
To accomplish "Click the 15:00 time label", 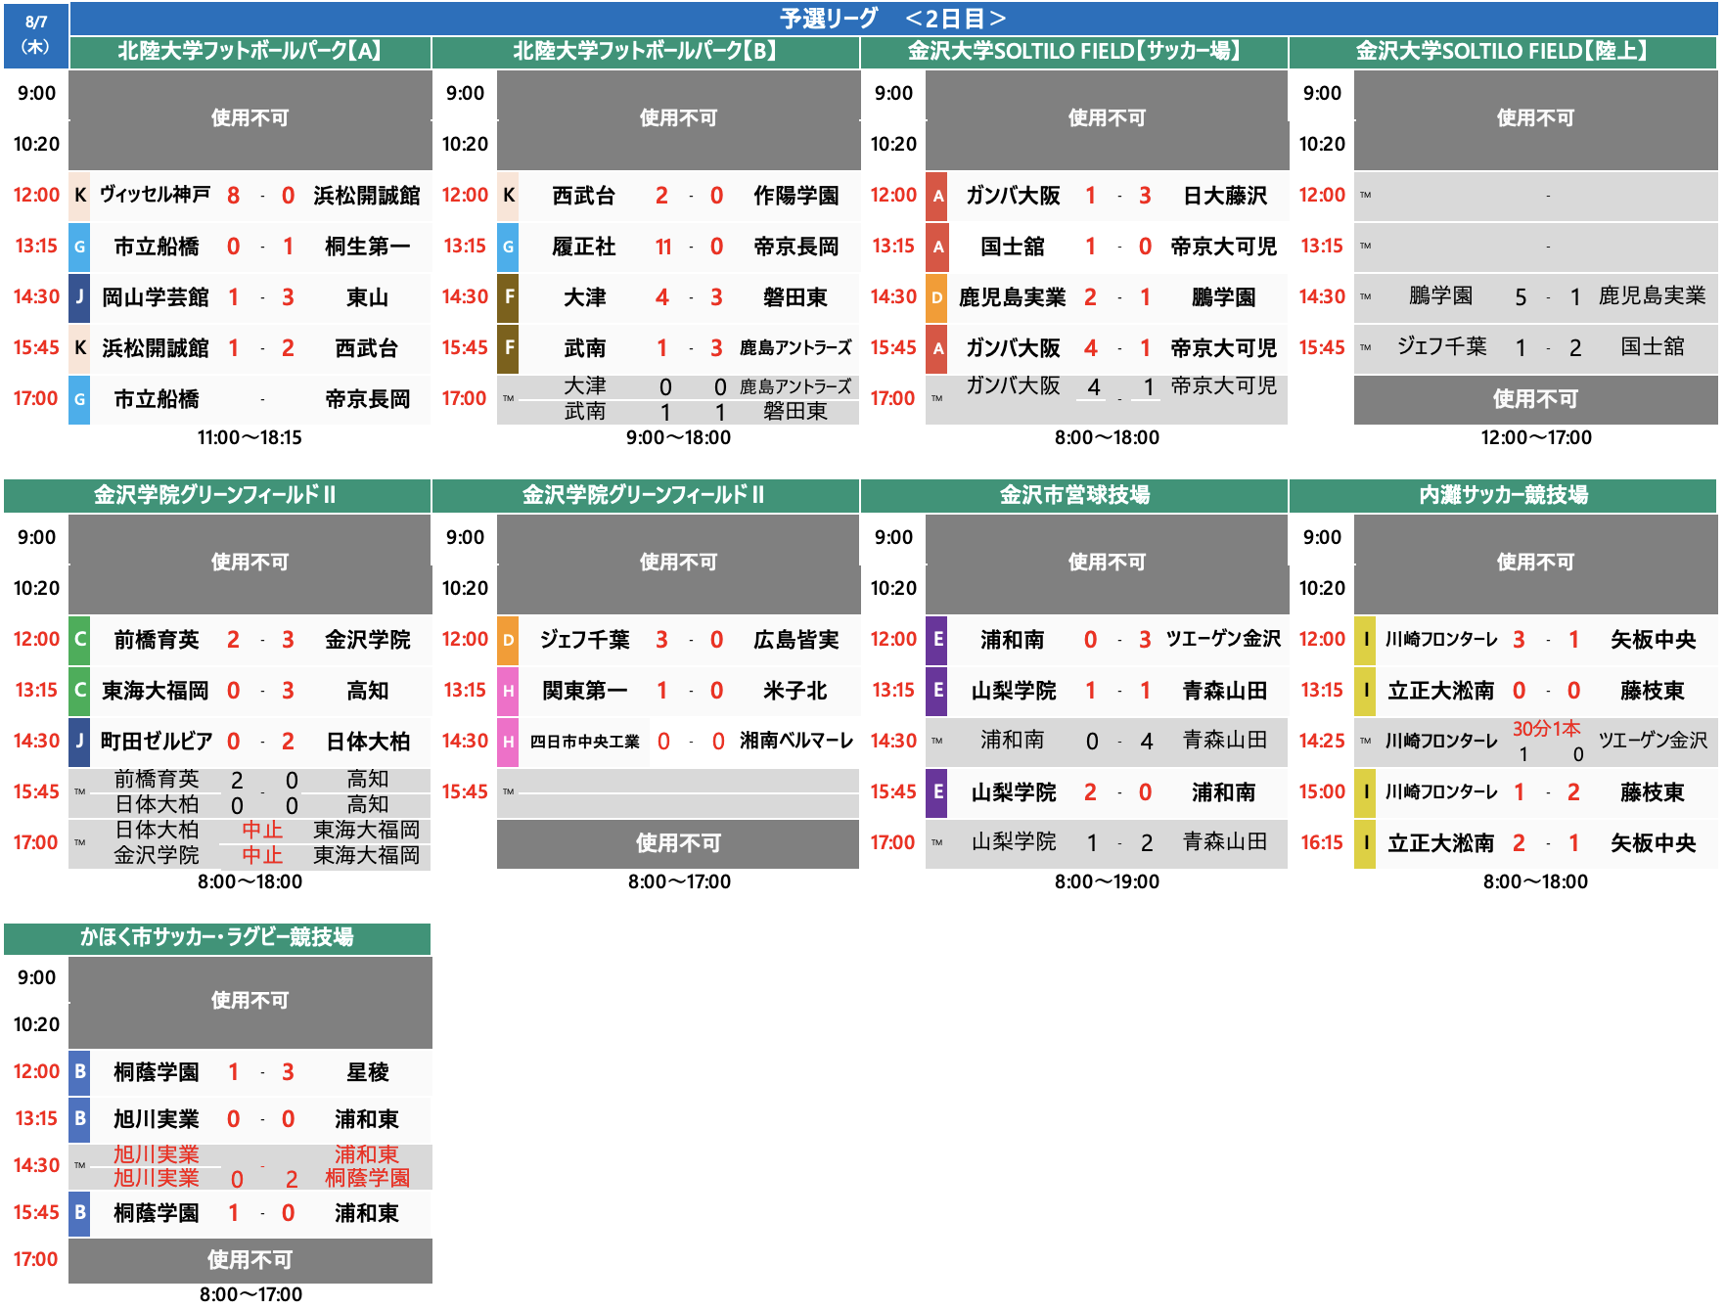I will pos(1322,791).
